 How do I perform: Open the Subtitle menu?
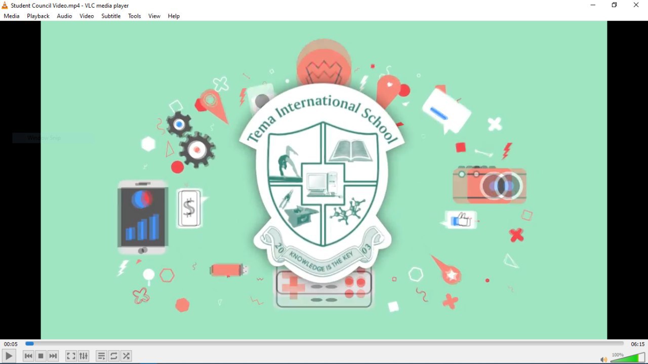coord(111,16)
